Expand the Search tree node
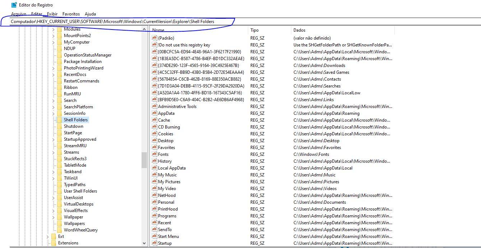The height and width of the screenshot is (248, 481). 53,100
